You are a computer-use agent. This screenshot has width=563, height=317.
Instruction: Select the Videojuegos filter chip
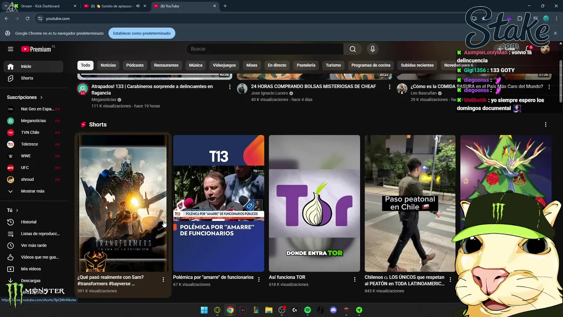224,65
